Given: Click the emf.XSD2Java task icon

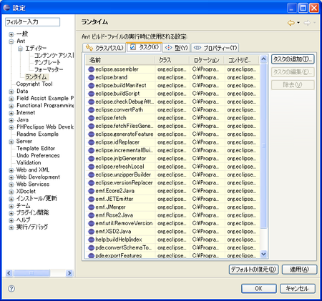Looking at the screenshot, I should tap(91, 232).
